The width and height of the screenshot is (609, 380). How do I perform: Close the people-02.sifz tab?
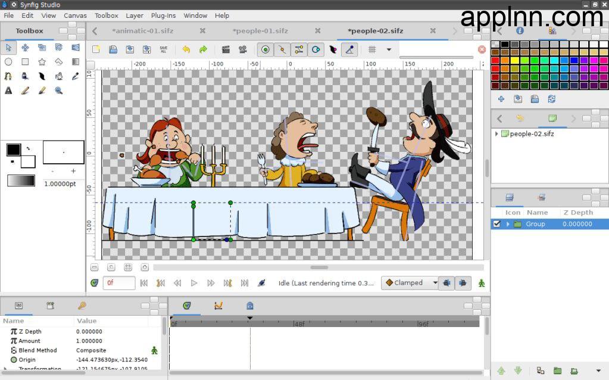[433, 31]
